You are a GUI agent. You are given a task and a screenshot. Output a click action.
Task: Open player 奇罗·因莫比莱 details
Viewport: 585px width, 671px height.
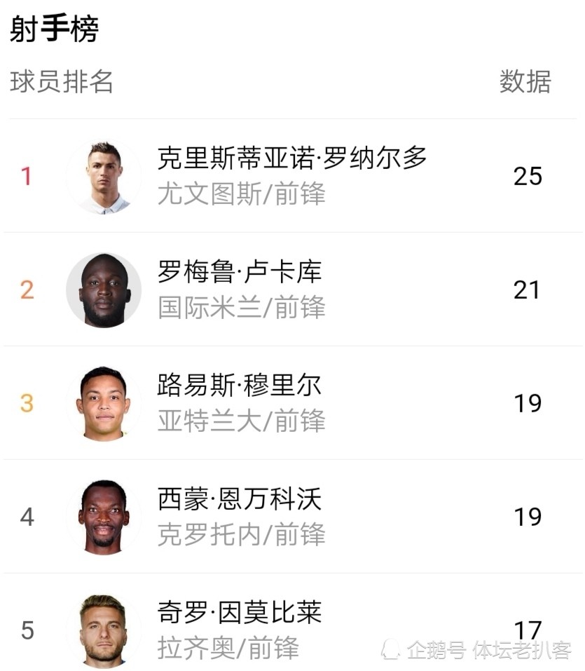coord(240,612)
